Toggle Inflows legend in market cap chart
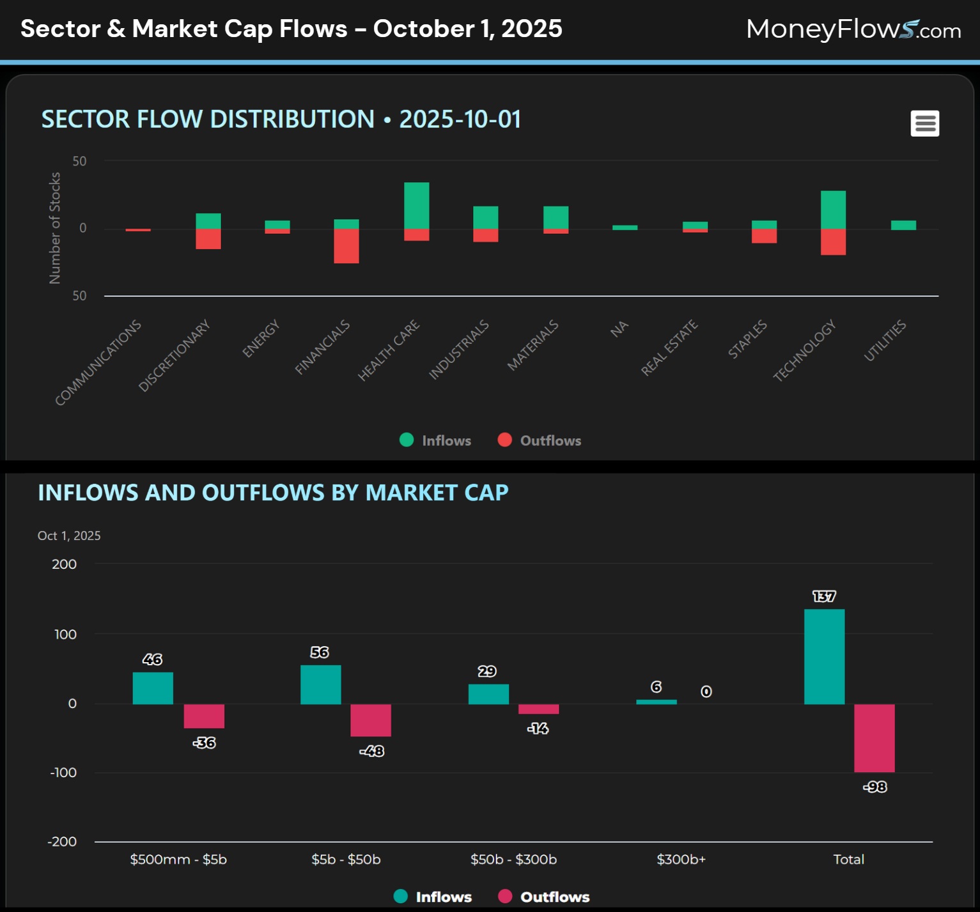Screen dimensions: 980x912 click(433, 897)
